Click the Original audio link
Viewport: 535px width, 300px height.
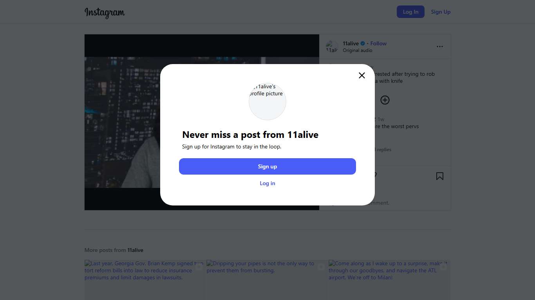(357, 50)
